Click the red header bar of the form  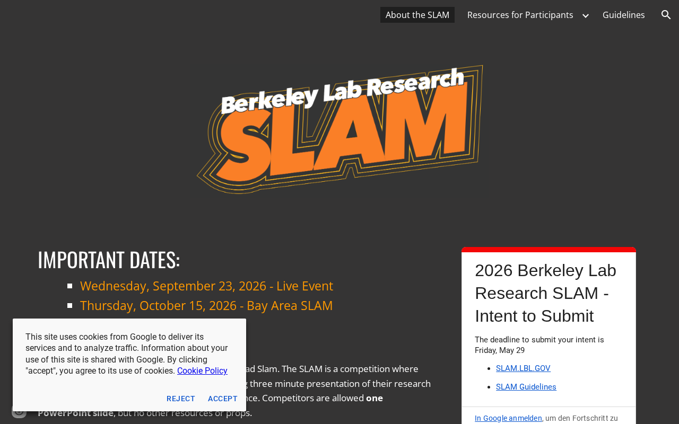[x=549, y=250]
